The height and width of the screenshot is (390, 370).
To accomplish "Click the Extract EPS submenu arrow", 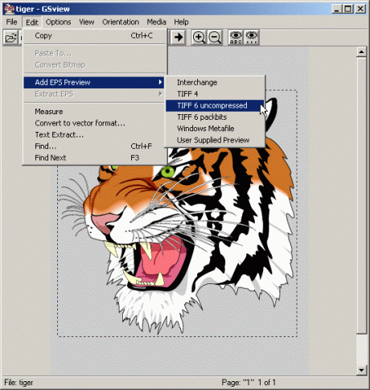I will [160, 94].
